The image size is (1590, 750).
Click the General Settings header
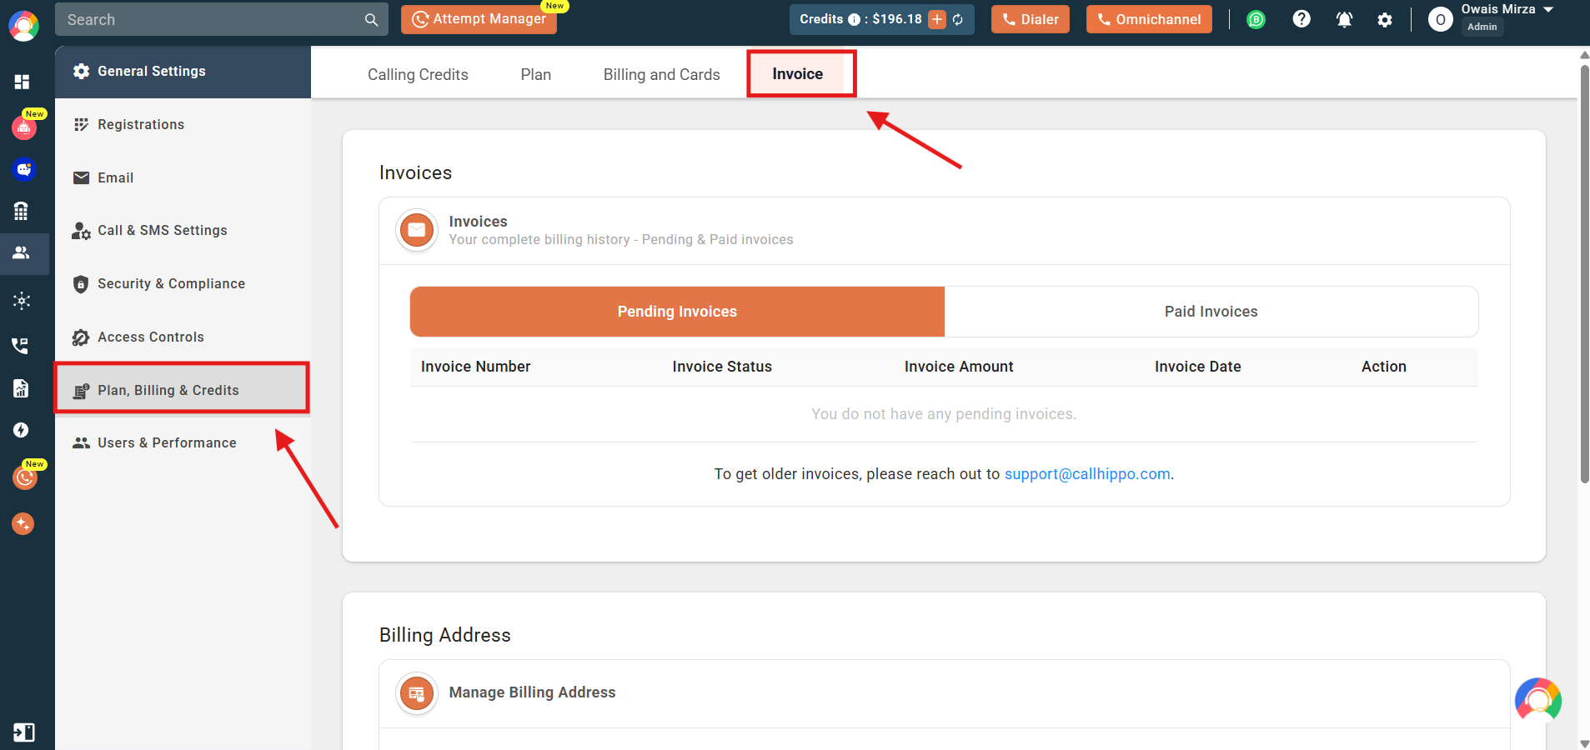(183, 72)
